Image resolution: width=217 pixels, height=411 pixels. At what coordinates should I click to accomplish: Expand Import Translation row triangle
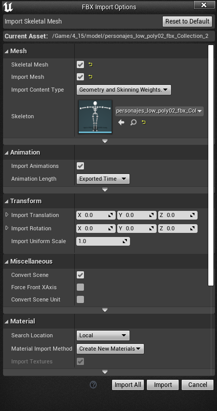tap(7, 214)
